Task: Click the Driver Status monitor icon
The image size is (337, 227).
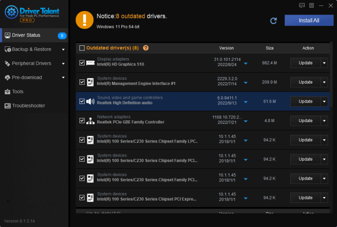Action: (7, 35)
